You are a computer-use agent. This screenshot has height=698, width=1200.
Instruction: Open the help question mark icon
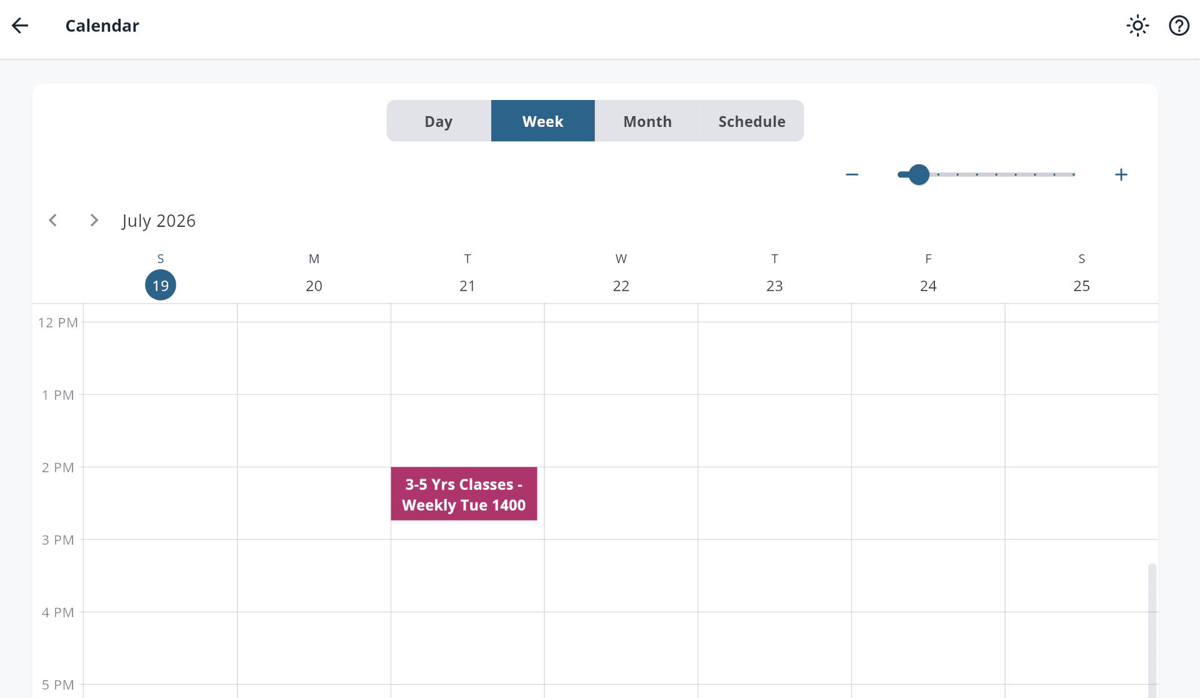[1179, 26]
